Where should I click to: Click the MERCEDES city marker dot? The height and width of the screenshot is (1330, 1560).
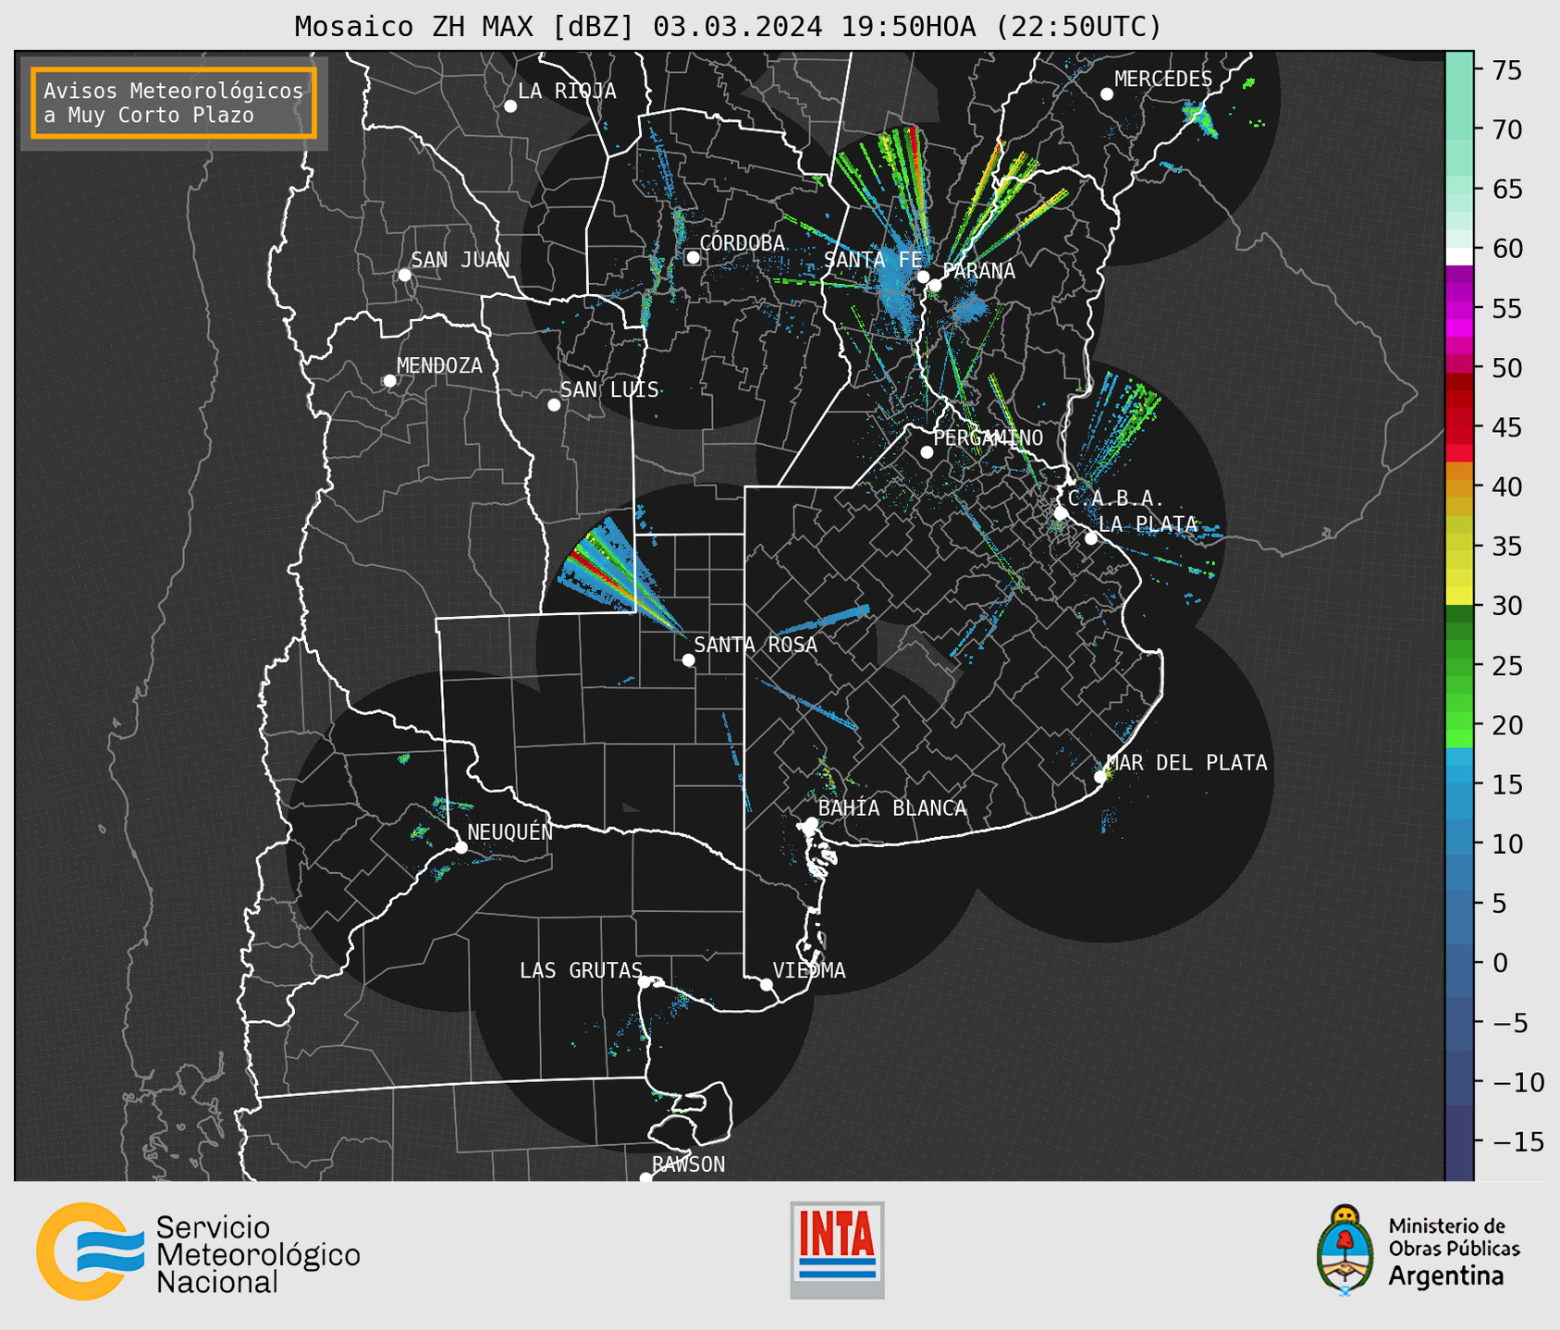(x=1107, y=94)
